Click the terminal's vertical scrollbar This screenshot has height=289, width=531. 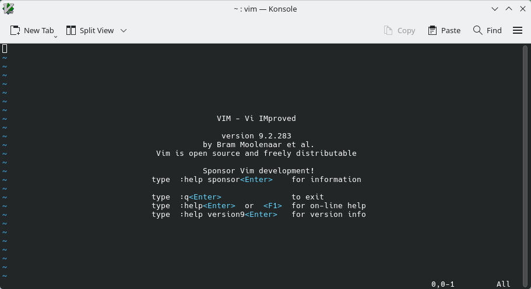pos(528,163)
